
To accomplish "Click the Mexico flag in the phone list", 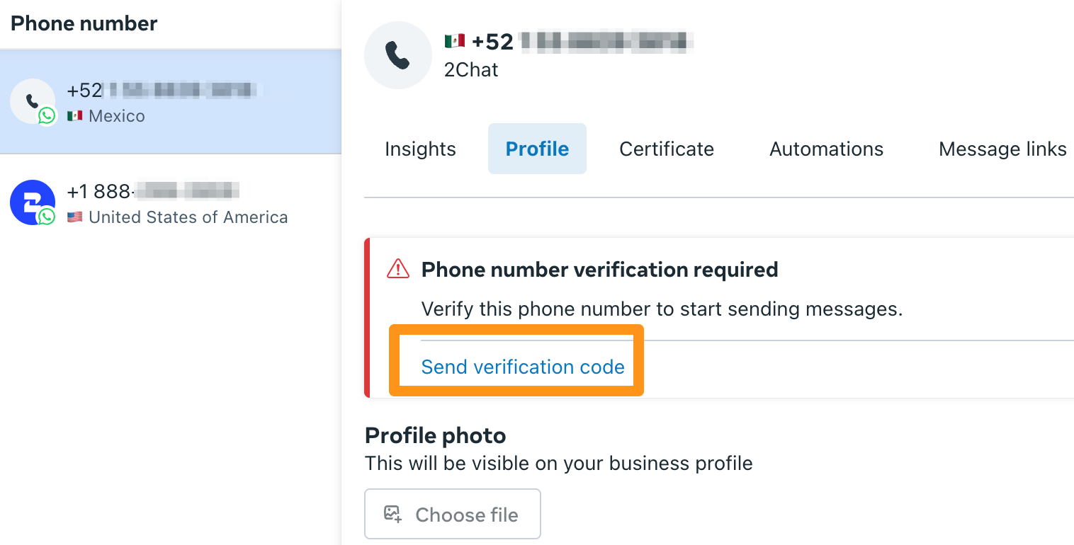I will pyautogui.click(x=75, y=116).
